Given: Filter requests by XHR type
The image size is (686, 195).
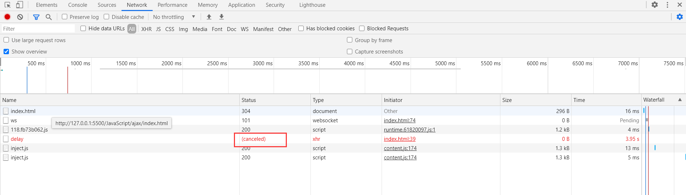Looking at the screenshot, I should (x=146, y=29).
